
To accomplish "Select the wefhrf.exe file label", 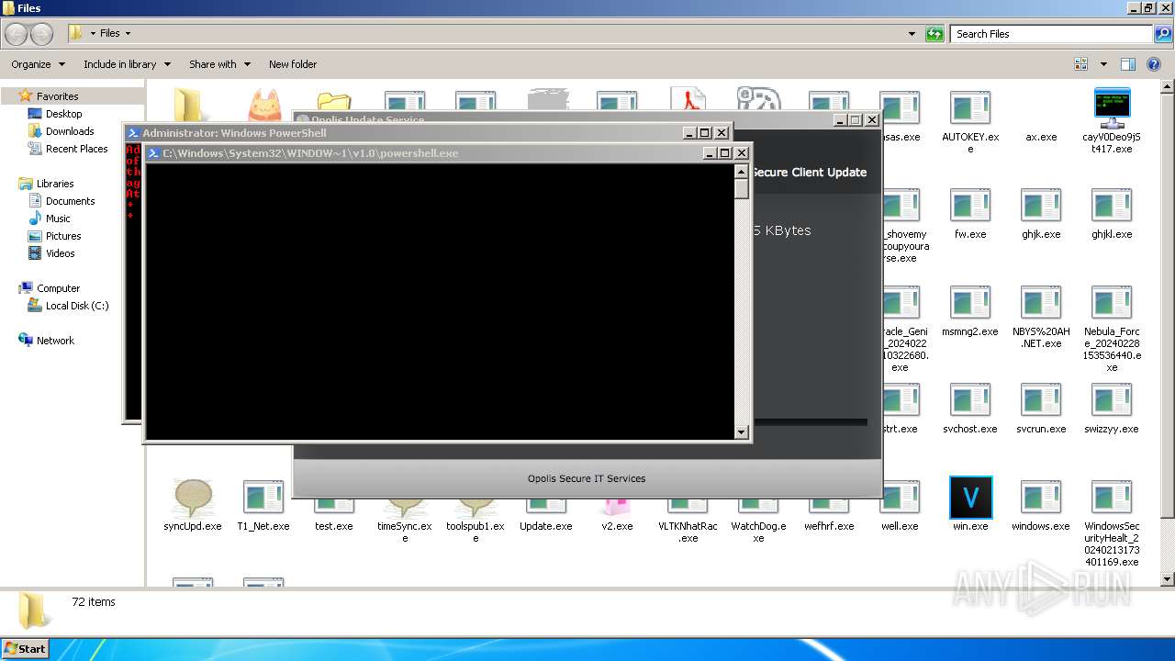I will (829, 526).
